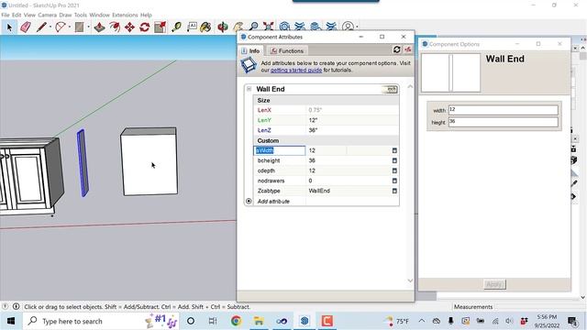
Task: Open dropdown arrow beside the Arc tool
Action: (x=70, y=27)
